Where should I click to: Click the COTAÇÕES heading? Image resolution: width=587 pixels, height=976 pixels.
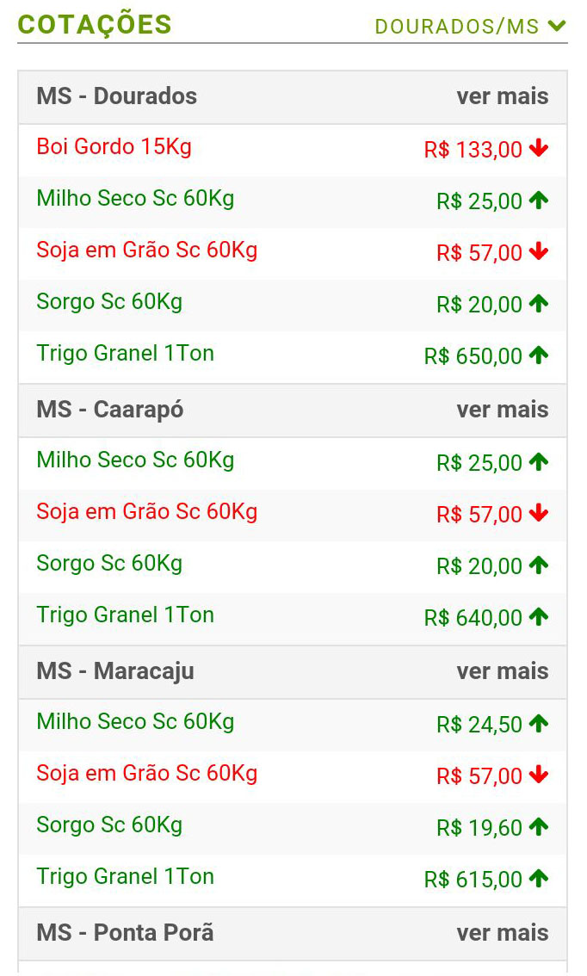tap(95, 25)
